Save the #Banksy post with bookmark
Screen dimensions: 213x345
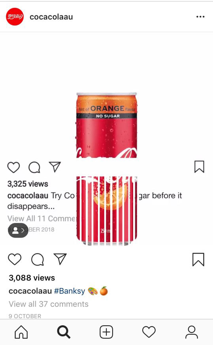(x=198, y=259)
